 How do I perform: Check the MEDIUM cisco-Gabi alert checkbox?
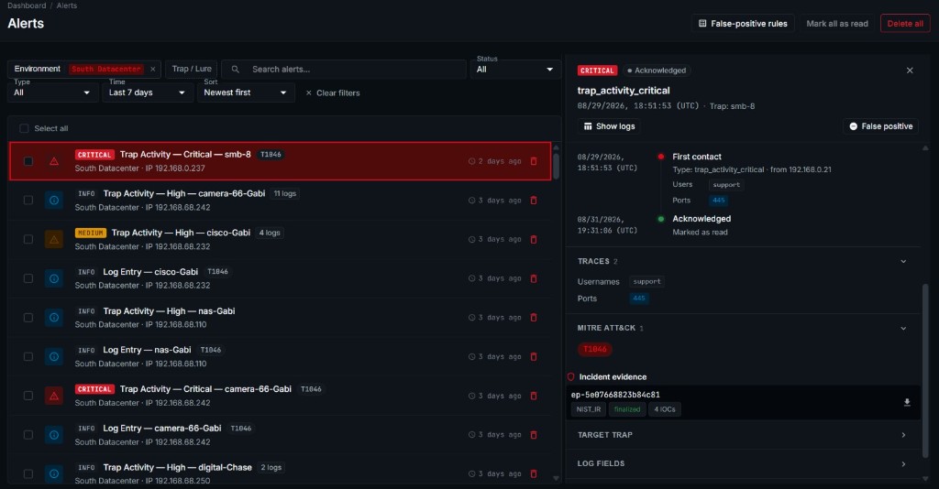click(x=28, y=239)
